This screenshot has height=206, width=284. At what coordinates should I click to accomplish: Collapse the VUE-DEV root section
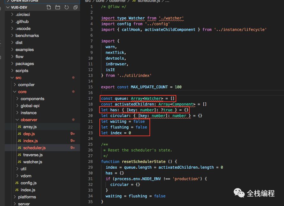point(8,7)
